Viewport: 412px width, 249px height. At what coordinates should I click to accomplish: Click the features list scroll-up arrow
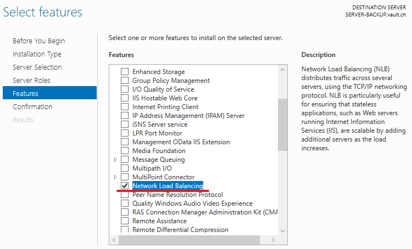pos(282,70)
